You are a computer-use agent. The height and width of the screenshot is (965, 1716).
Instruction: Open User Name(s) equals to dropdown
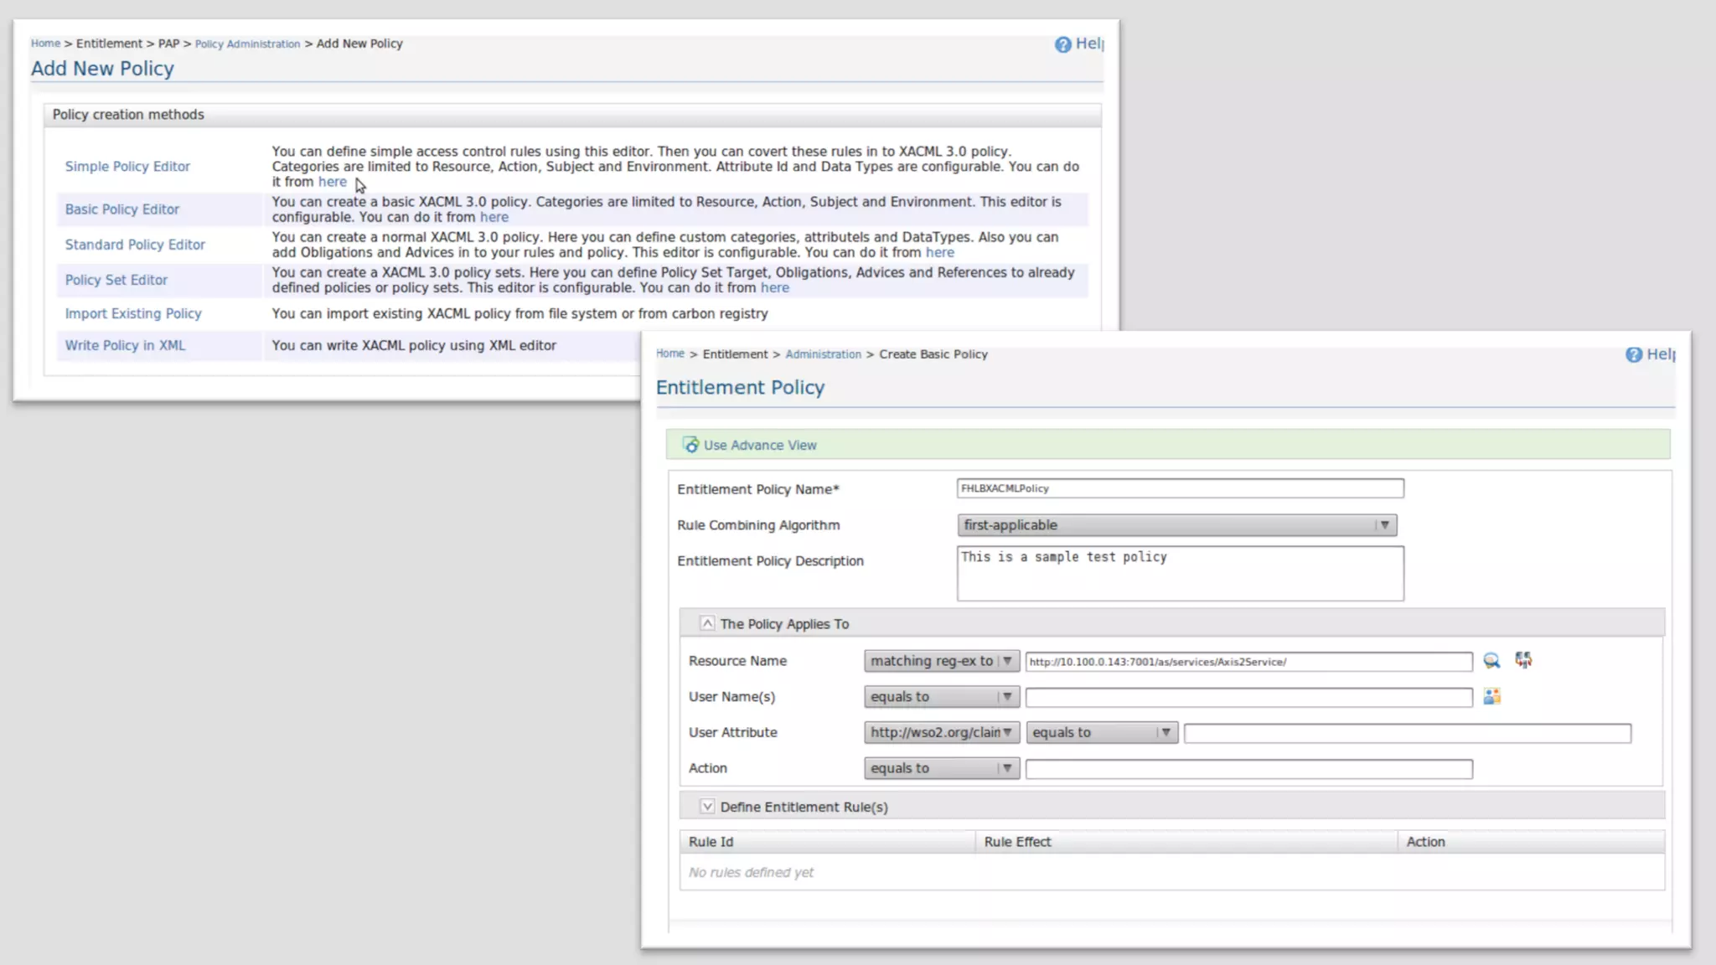(942, 697)
